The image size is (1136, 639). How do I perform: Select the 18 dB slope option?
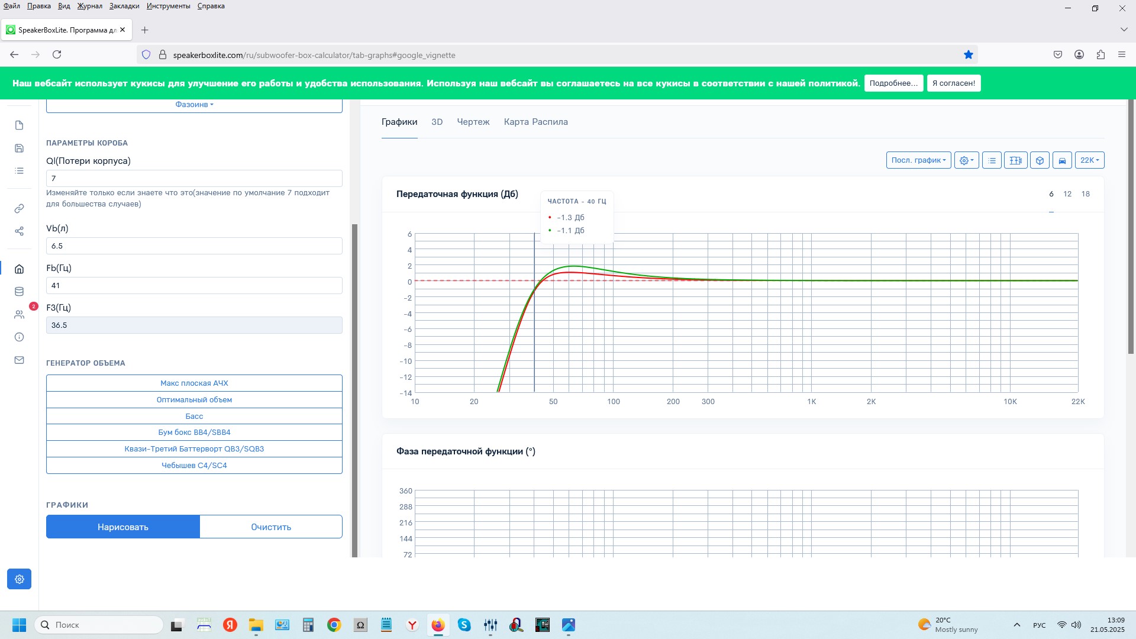click(x=1086, y=194)
